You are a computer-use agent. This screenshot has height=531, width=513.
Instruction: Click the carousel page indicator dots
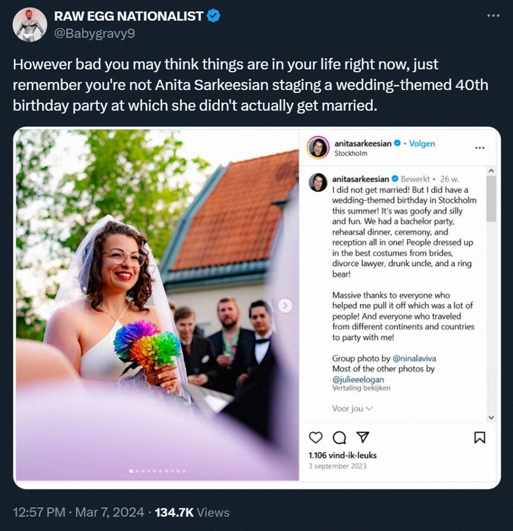157,471
